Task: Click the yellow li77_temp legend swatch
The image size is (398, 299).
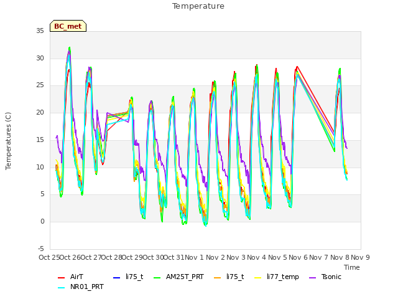Action: (258, 278)
